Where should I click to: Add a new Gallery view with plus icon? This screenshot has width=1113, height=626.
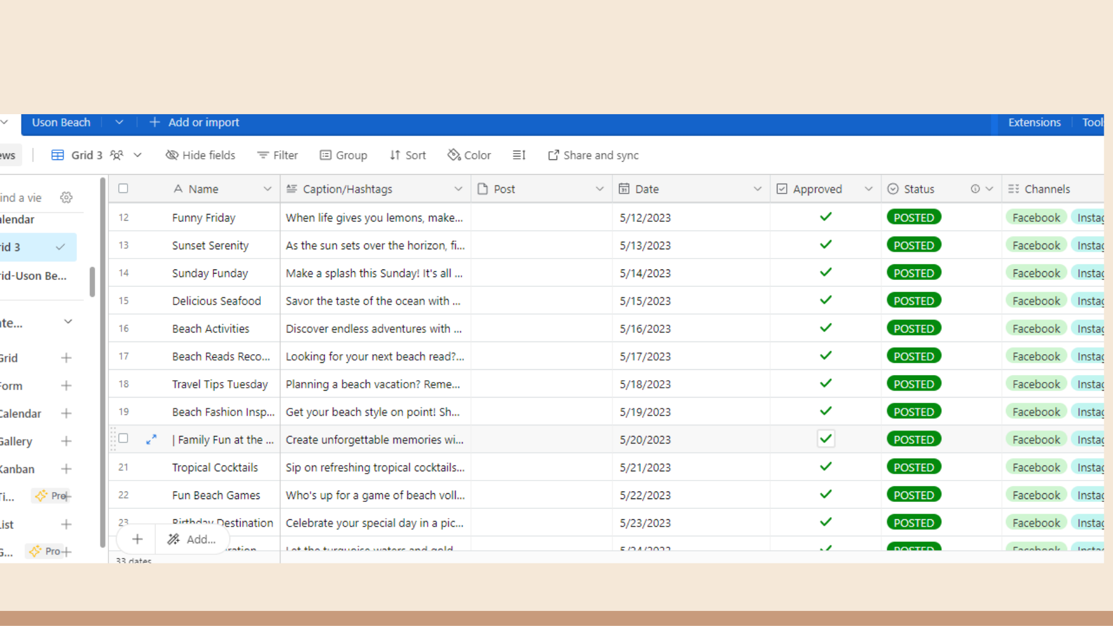[x=66, y=441]
